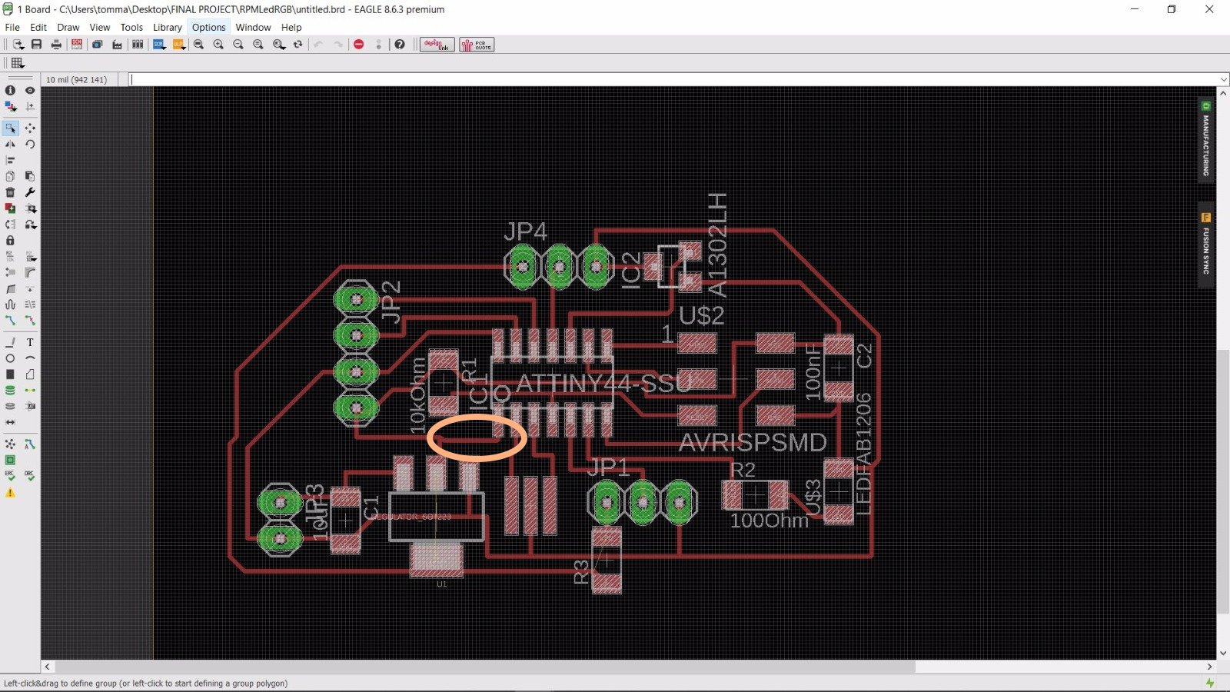Open the Run ULP dropdown
1230x692 pixels.
pyautogui.click(x=179, y=45)
